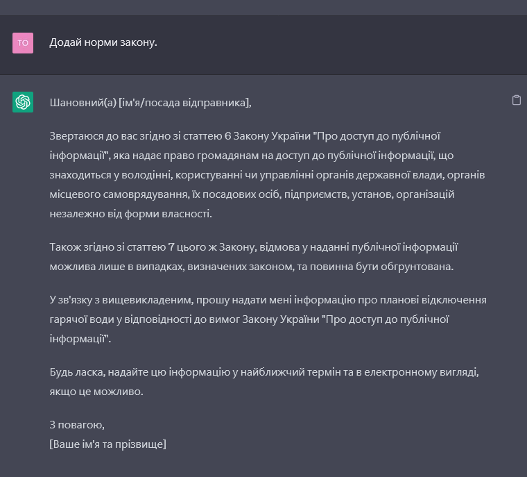
Task: Click the phrase 'незалежно від форми власності'
Action: coord(130,214)
